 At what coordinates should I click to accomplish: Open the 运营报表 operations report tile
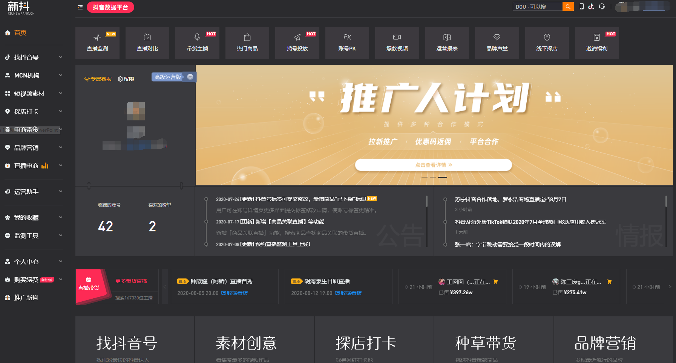click(447, 43)
